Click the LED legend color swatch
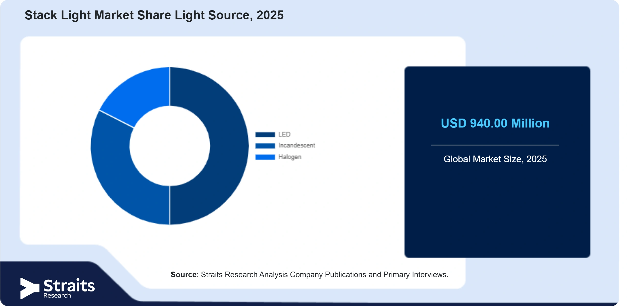627x306 pixels. [265, 134]
